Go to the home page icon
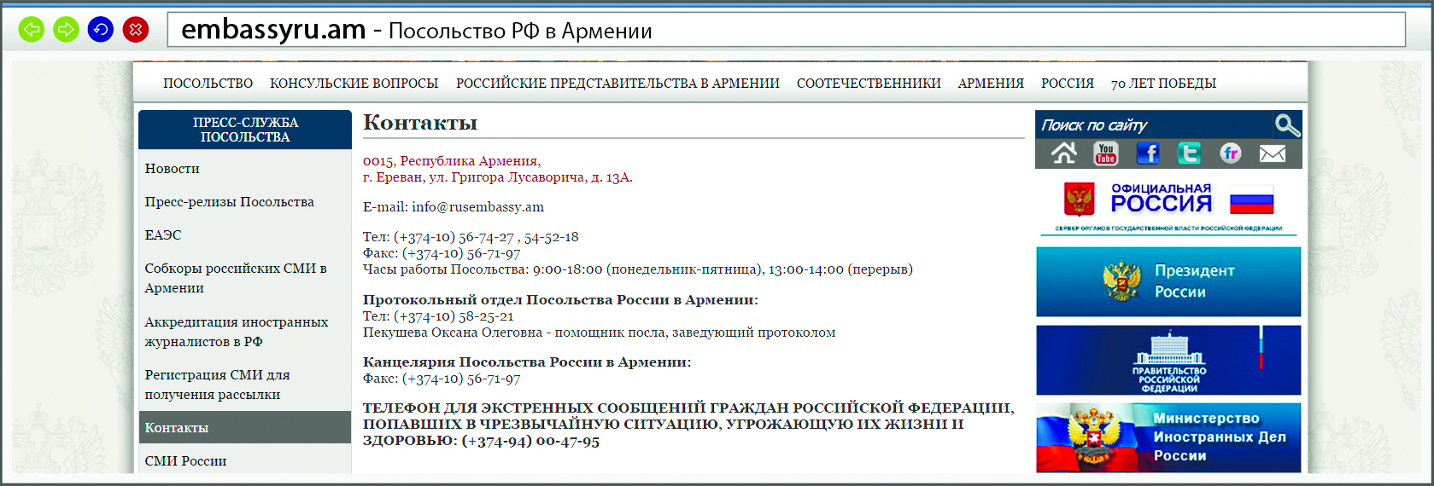 coord(1064,153)
